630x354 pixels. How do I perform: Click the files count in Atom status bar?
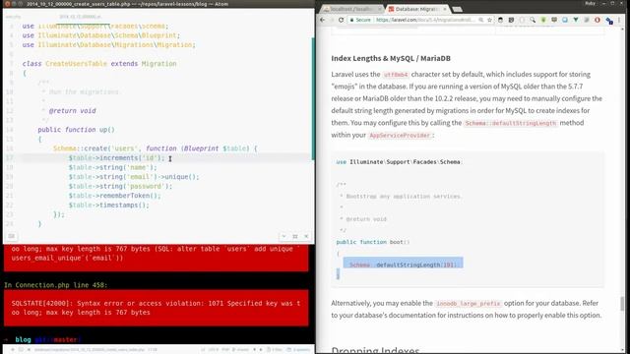point(275,350)
